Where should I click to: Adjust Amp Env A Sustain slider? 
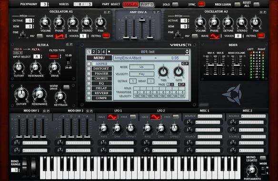coord(142,20)
